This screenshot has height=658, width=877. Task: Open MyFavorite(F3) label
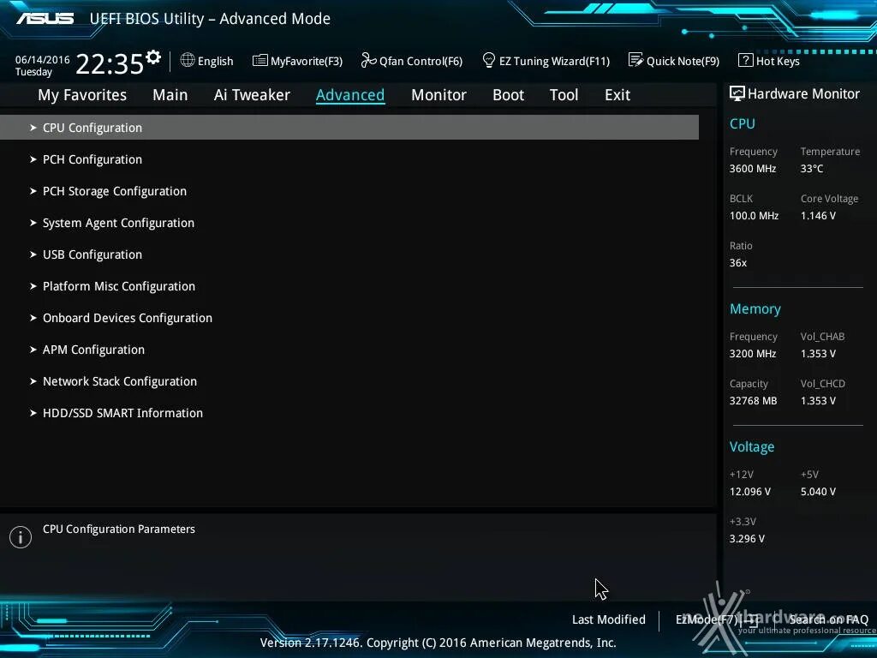[x=307, y=61]
